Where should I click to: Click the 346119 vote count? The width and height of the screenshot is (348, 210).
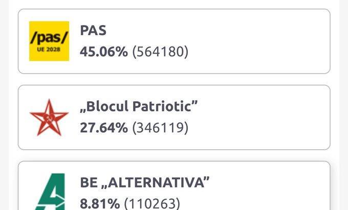pyautogui.click(x=160, y=128)
